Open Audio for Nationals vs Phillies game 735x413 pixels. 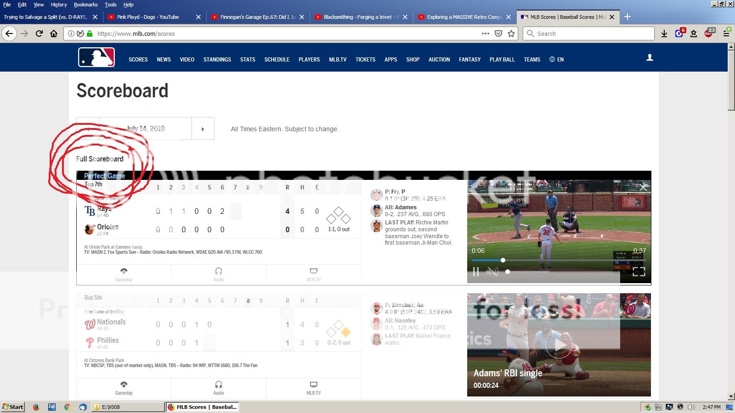pyautogui.click(x=219, y=388)
